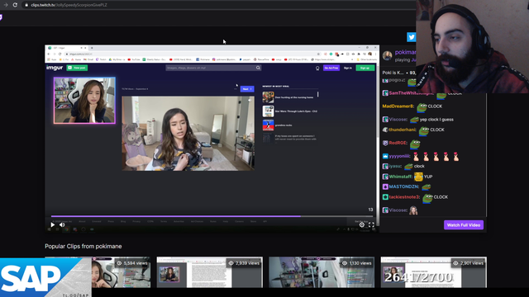Screen dimensions: 529x297
Task: Open the pokimane channel name link
Action: (x=405, y=52)
